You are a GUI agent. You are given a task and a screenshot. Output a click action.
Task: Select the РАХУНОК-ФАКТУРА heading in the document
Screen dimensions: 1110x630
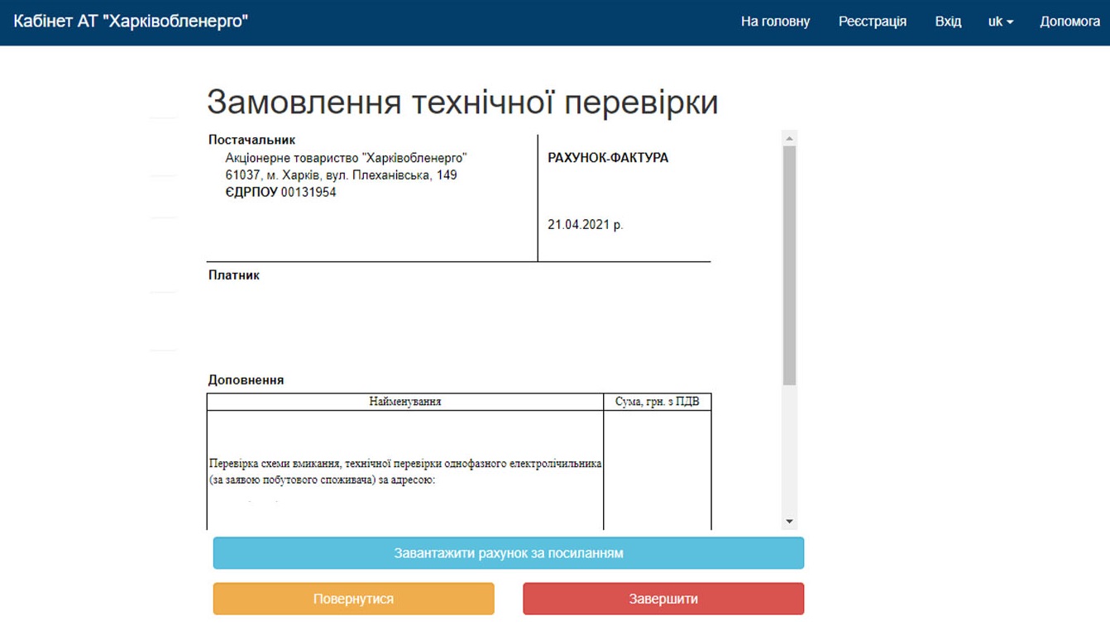pyautogui.click(x=610, y=156)
